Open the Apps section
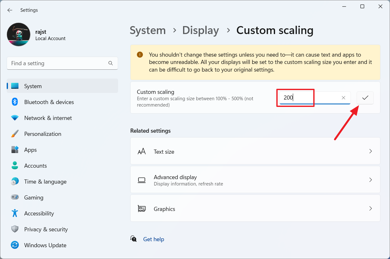This screenshot has height=259, width=390. coord(31,150)
